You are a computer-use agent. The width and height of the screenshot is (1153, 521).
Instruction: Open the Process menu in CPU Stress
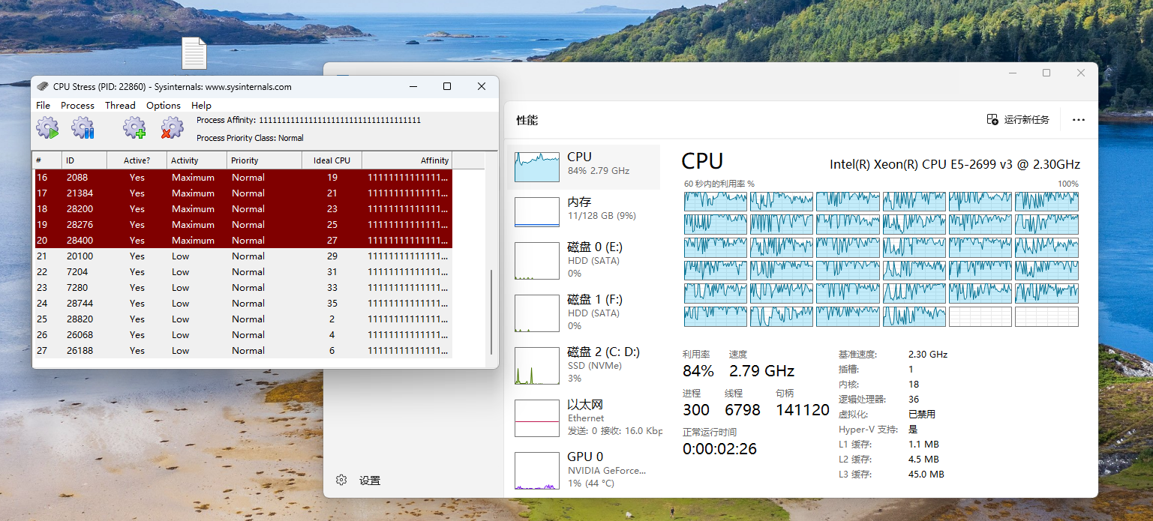click(x=77, y=105)
